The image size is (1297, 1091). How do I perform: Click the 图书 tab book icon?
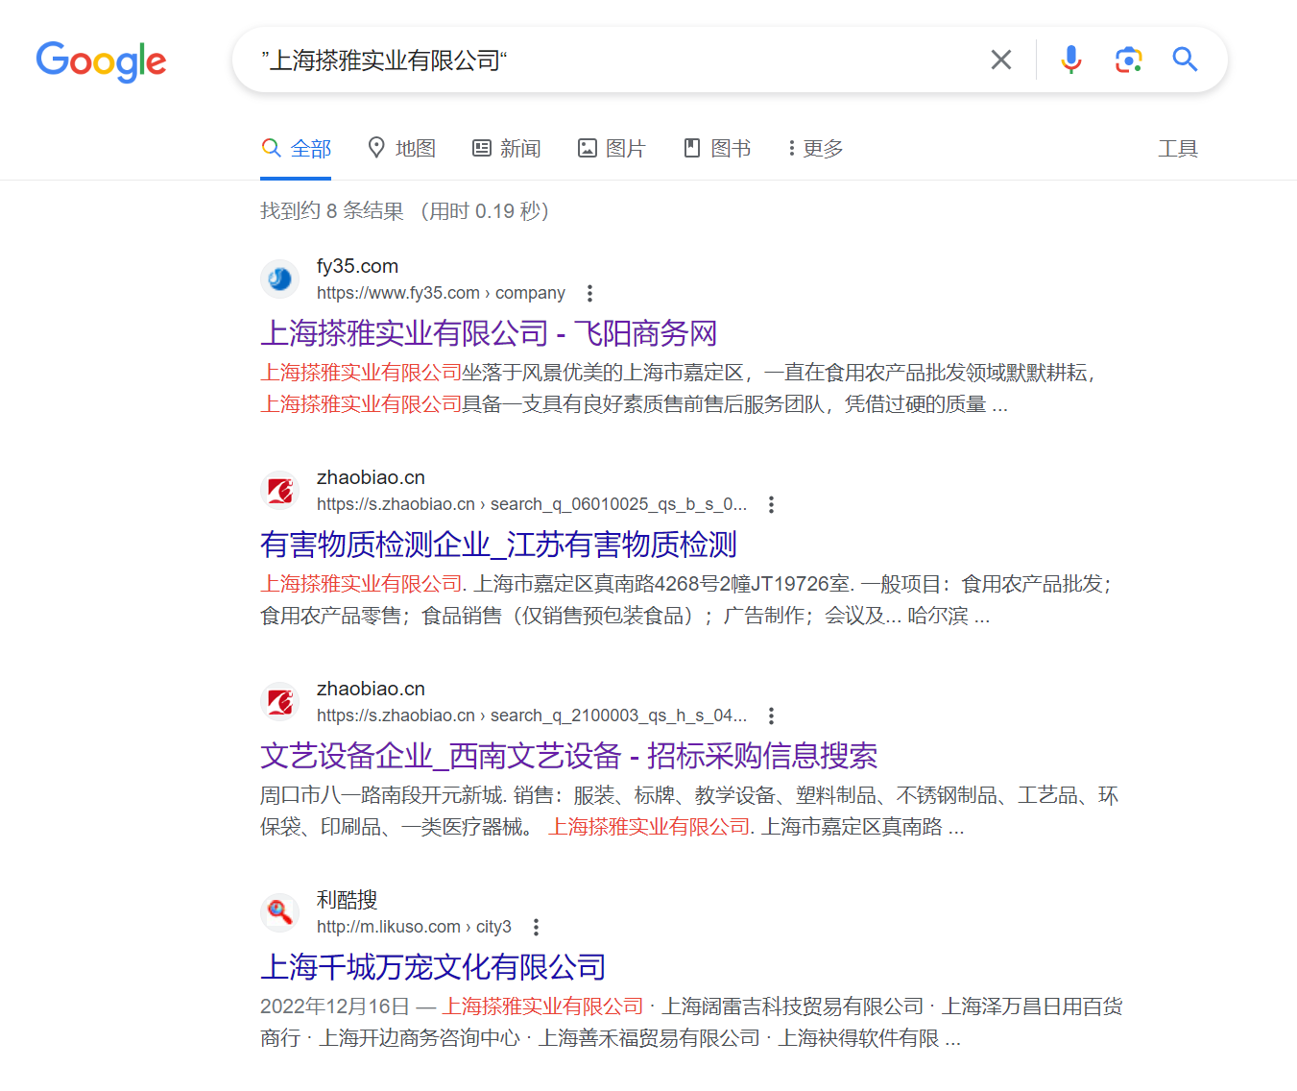tap(691, 148)
